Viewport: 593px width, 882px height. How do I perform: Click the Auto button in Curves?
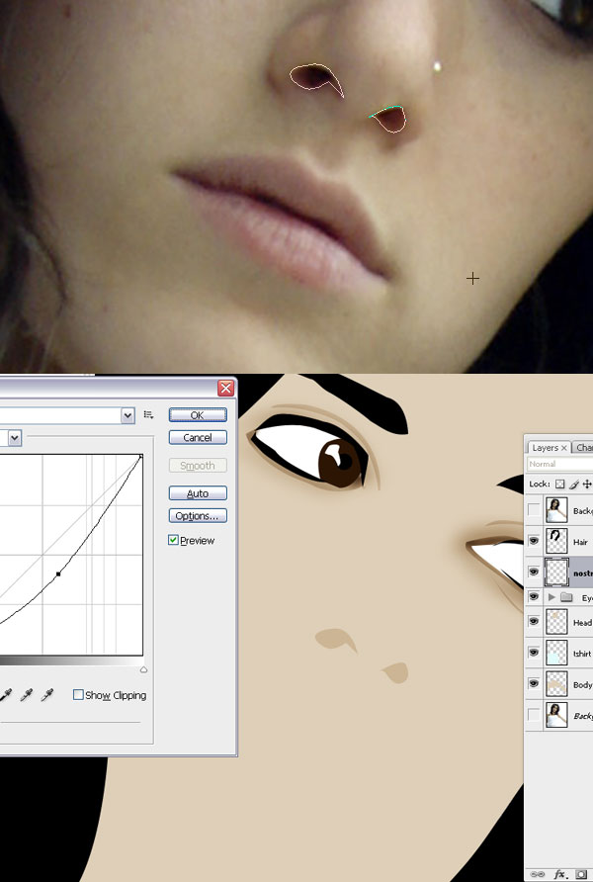coord(198,493)
